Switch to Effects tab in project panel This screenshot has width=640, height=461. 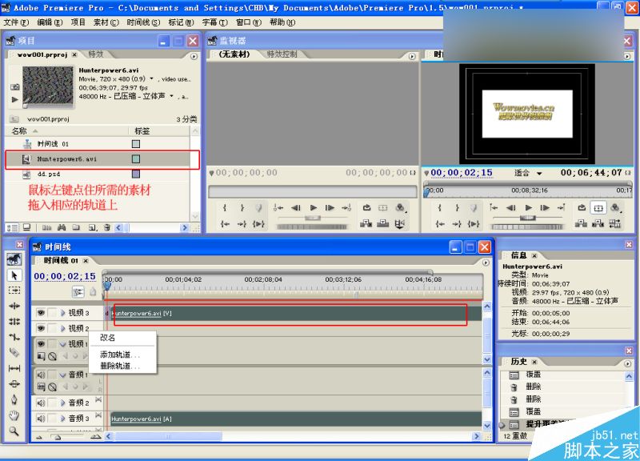tap(96, 54)
